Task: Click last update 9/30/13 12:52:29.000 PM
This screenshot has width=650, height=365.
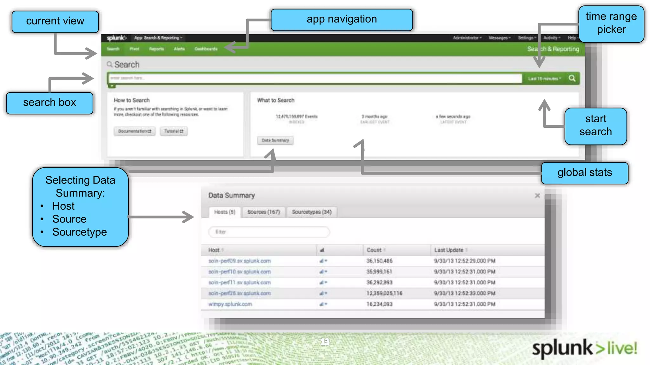Action: (x=465, y=261)
